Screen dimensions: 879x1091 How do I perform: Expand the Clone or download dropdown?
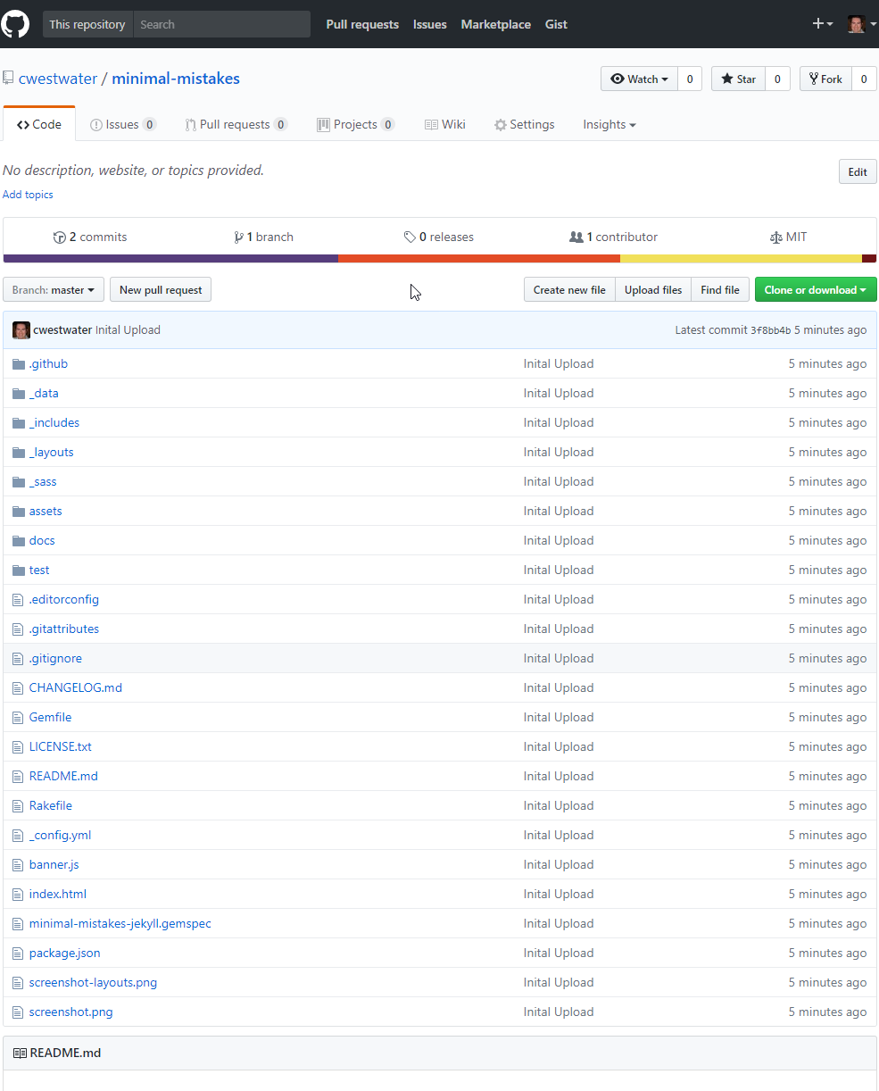[x=816, y=290]
